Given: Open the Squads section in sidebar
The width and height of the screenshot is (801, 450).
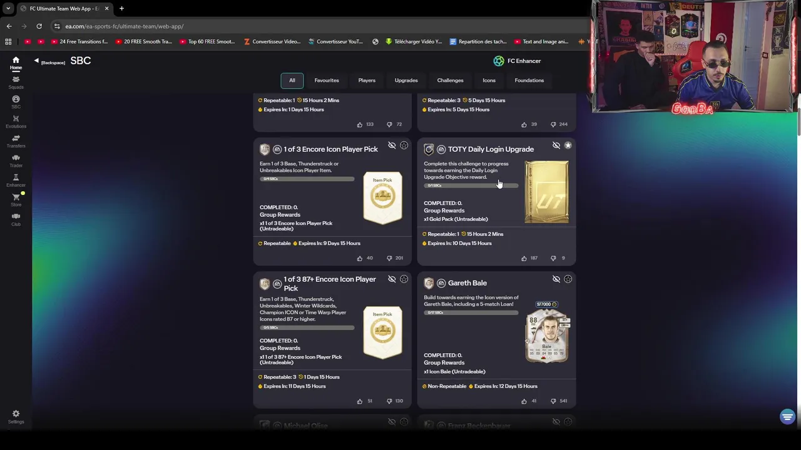Looking at the screenshot, I should [16, 82].
